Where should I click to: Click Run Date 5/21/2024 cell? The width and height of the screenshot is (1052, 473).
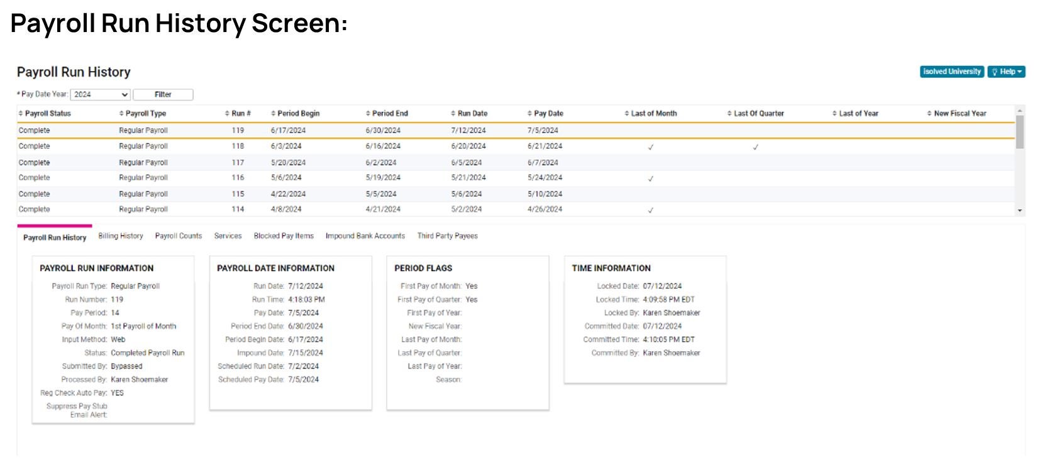tap(468, 178)
